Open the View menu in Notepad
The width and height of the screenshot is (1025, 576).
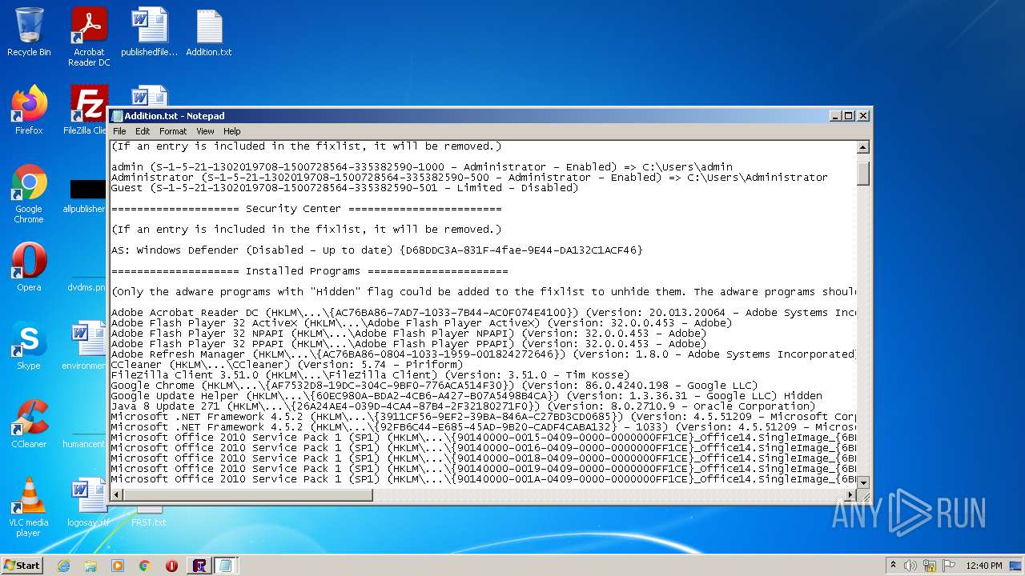coord(205,131)
